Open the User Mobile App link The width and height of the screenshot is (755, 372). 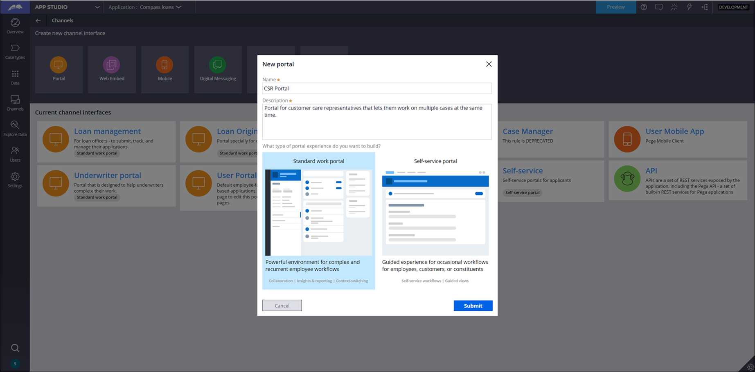pos(675,131)
